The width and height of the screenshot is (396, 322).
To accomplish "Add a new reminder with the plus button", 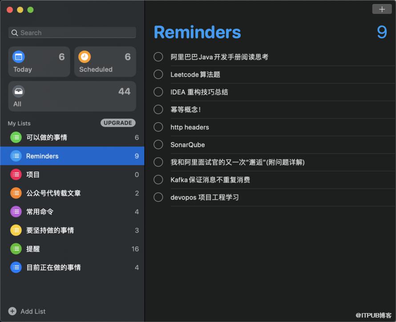I will [382, 9].
